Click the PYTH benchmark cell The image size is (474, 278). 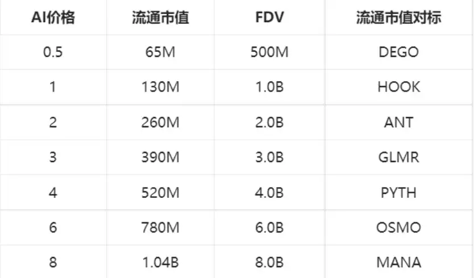pyautogui.click(x=398, y=193)
